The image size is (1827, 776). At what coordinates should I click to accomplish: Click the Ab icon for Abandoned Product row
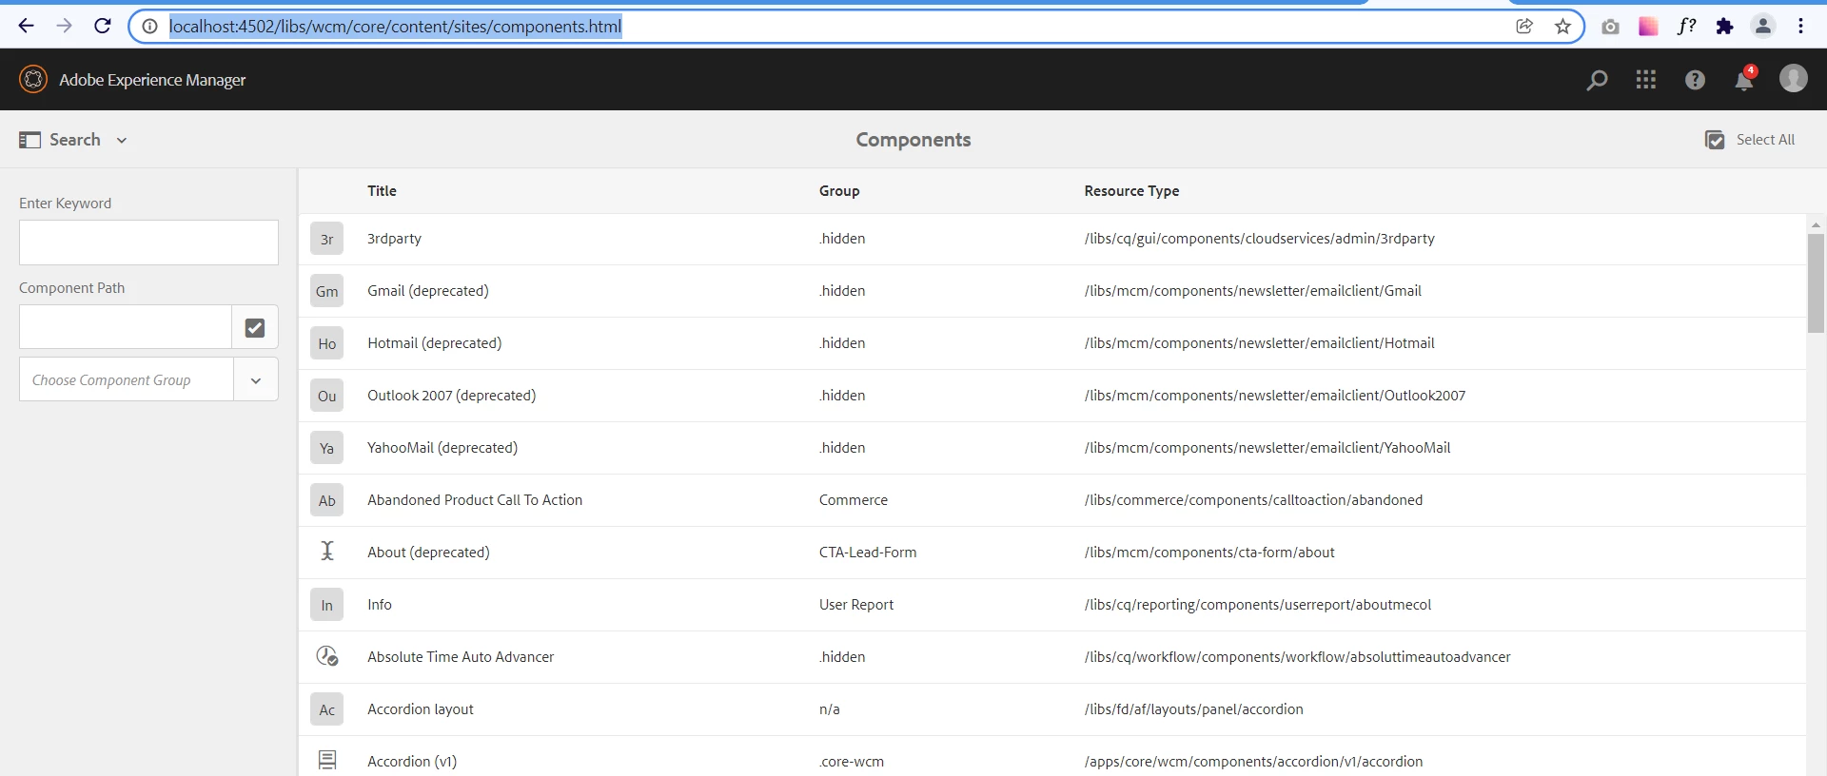point(326,500)
